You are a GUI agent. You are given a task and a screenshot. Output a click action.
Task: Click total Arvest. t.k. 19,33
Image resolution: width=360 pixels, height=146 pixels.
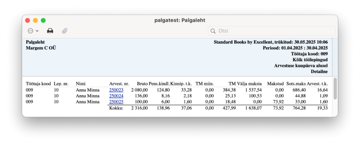point(323,108)
